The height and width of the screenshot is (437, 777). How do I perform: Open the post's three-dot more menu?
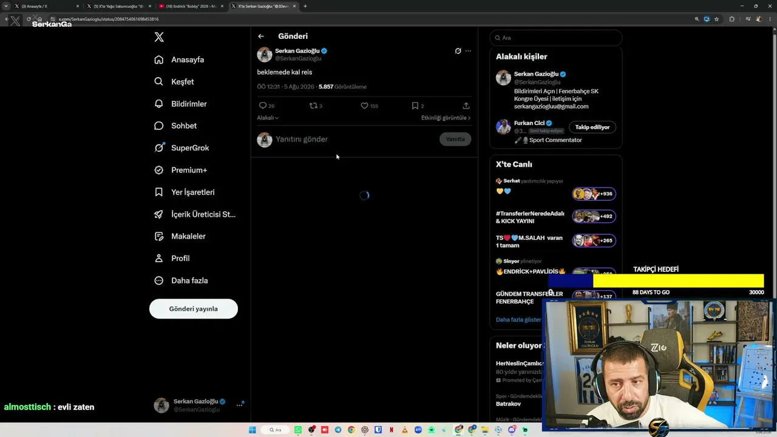click(x=468, y=51)
